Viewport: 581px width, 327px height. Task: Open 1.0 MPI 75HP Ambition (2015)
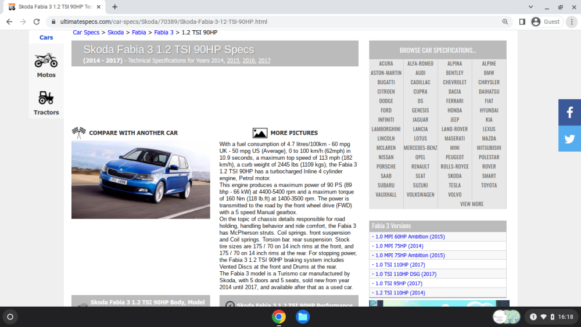[x=408, y=256]
